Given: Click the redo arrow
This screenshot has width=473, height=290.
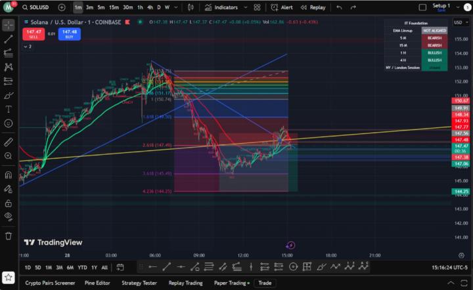Looking at the screenshot, I should click(353, 7).
